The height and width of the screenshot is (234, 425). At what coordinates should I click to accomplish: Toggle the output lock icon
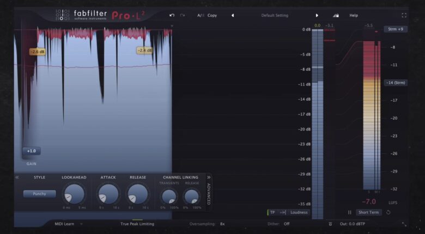click(336, 15)
